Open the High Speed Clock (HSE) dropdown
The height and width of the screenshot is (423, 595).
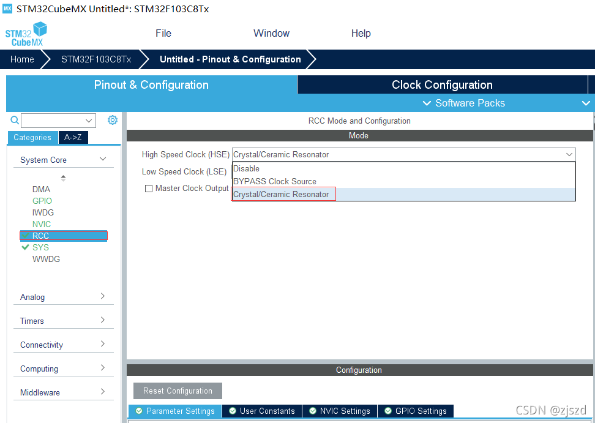pos(404,154)
